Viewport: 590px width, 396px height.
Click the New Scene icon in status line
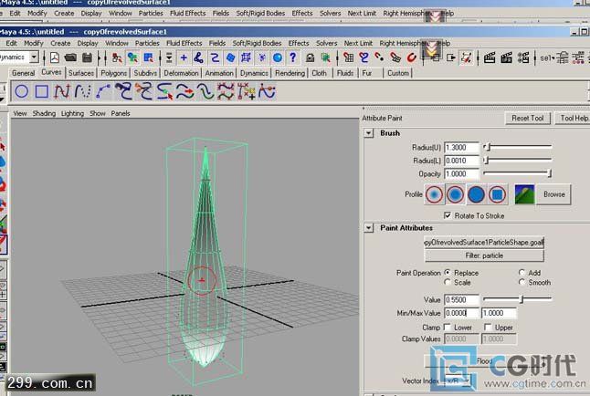[x=55, y=57]
